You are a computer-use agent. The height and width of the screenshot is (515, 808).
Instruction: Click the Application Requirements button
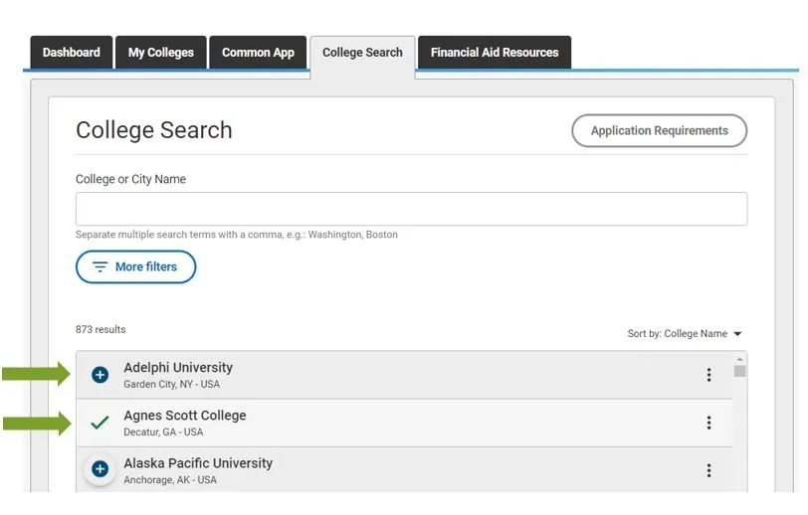[659, 130]
